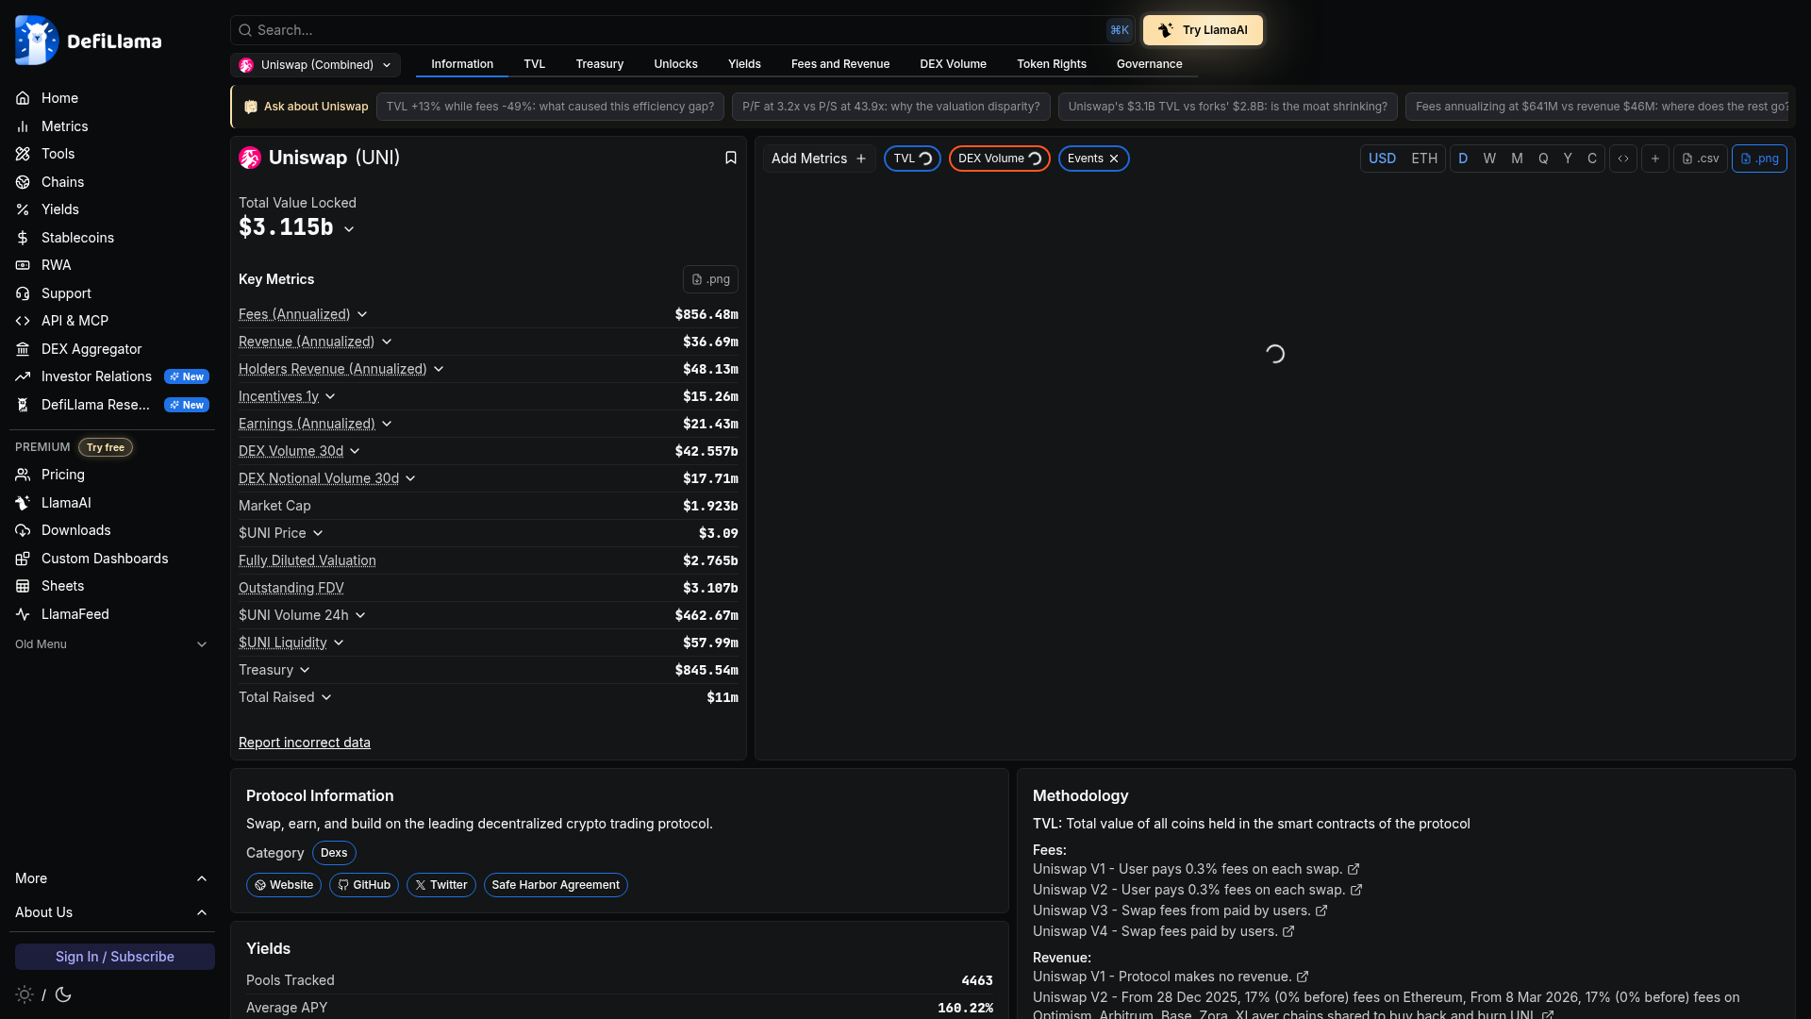The height and width of the screenshot is (1019, 1811).
Task: Expand the DEX Volume 30d row
Action: pyautogui.click(x=355, y=451)
